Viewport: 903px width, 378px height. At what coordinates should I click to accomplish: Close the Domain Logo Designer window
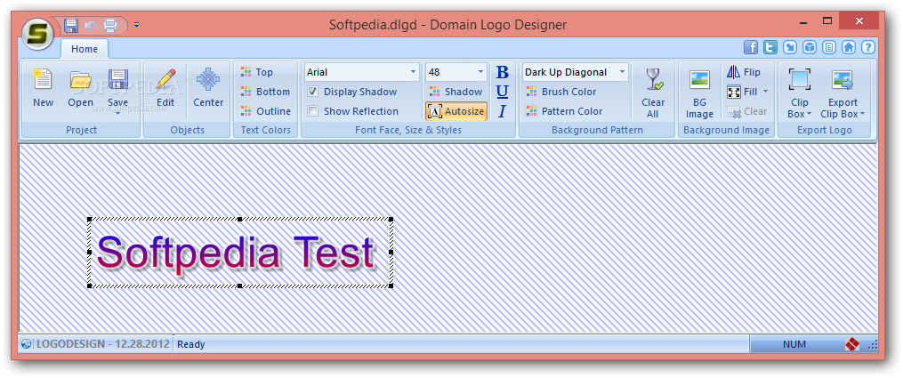(x=859, y=21)
